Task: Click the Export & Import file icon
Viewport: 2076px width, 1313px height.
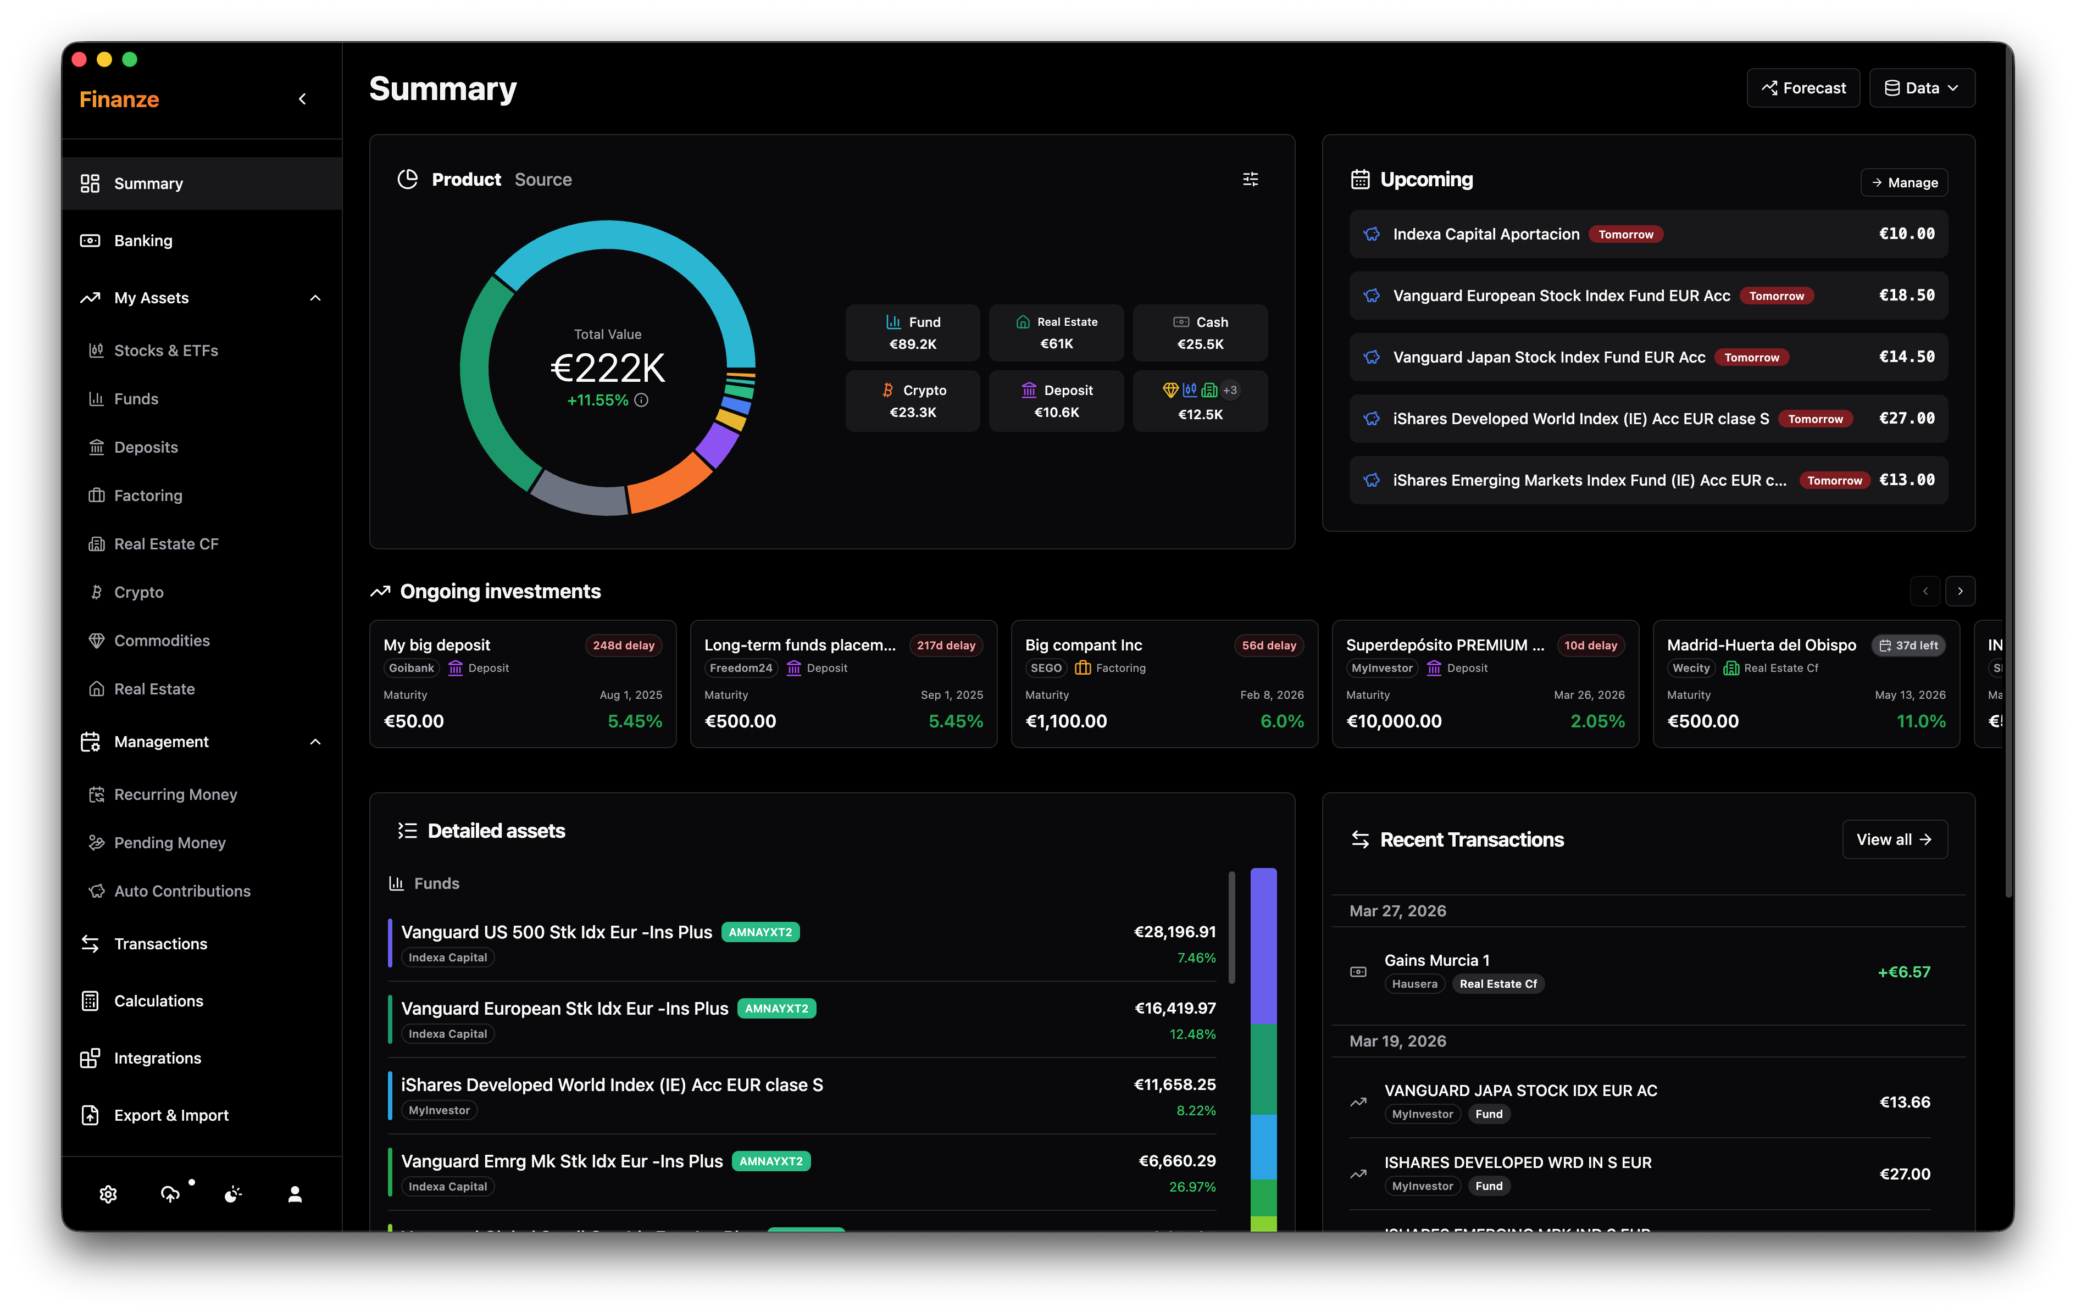Action: 90,1115
